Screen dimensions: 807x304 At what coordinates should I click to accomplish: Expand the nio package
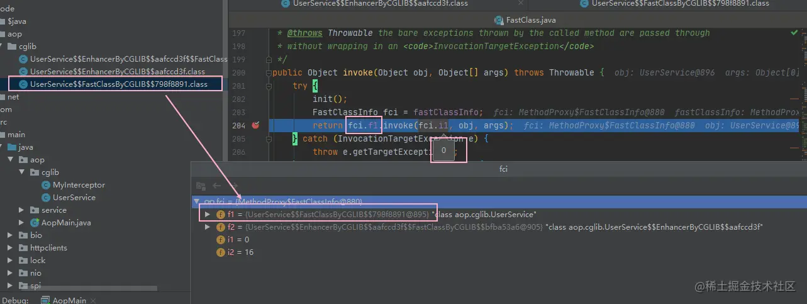[x=9, y=273]
